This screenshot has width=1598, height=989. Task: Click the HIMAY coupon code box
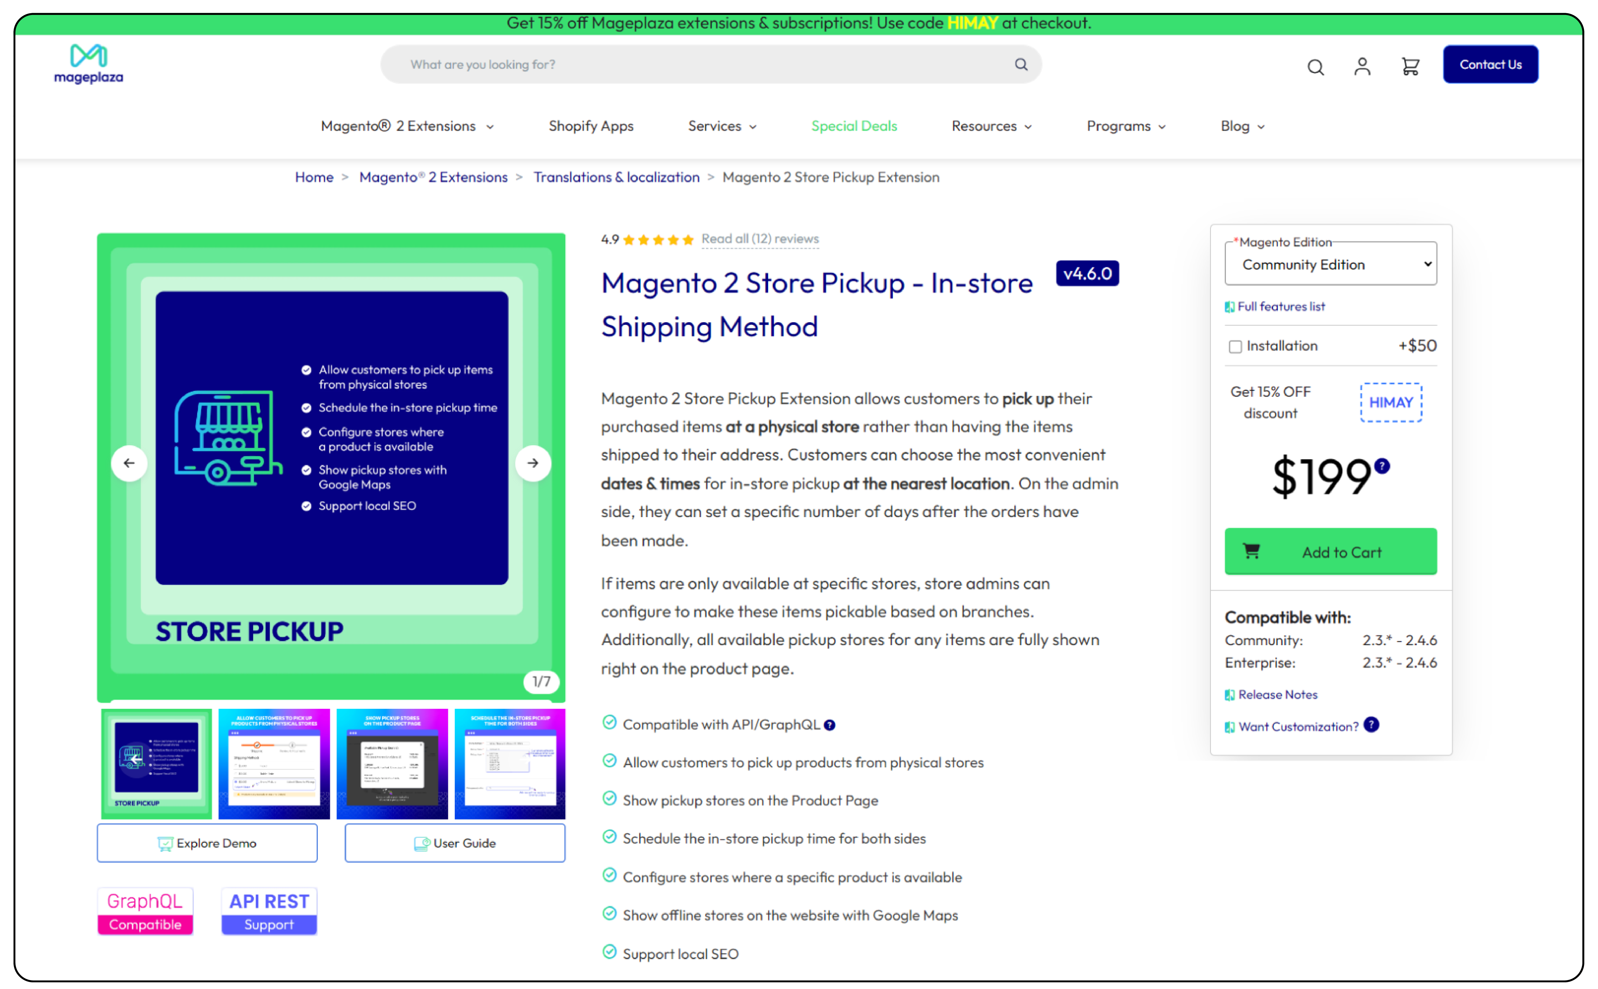[x=1391, y=402]
